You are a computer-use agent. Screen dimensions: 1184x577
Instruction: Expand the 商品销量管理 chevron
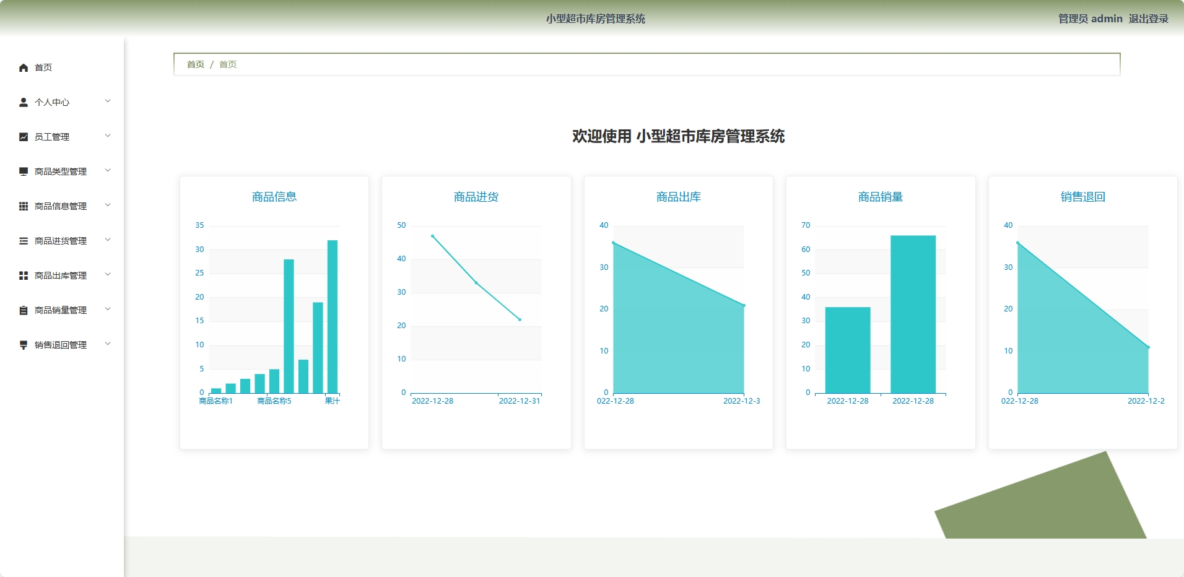tap(108, 310)
